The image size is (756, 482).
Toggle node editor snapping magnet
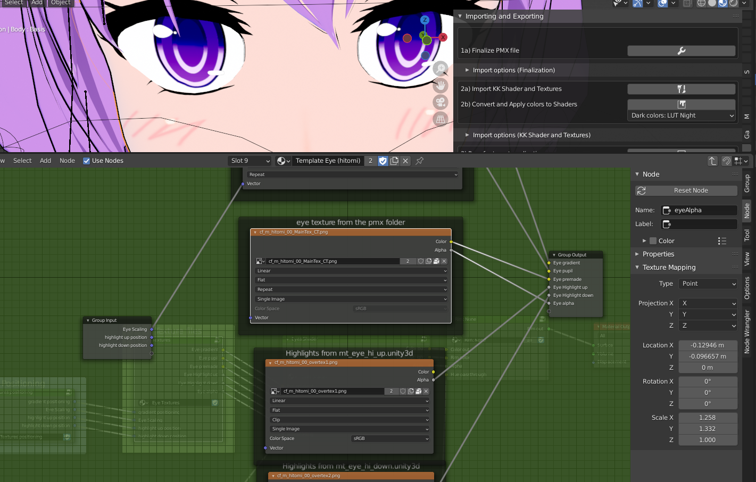726,161
